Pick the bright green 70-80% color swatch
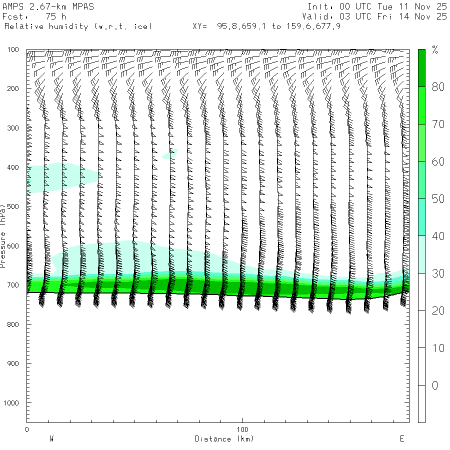The height and width of the screenshot is (450, 450). 421,105
